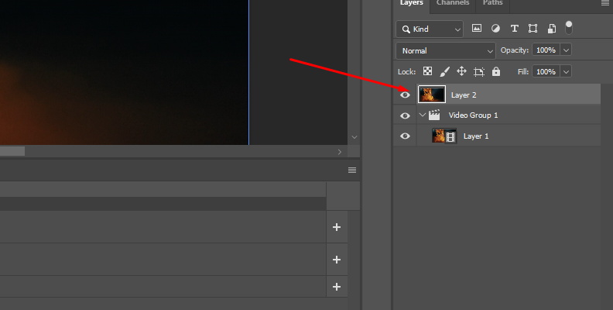Collapse the Video Group 1 chevron
Screen dimensions: 613x310
pyautogui.click(x=423, y=115)
